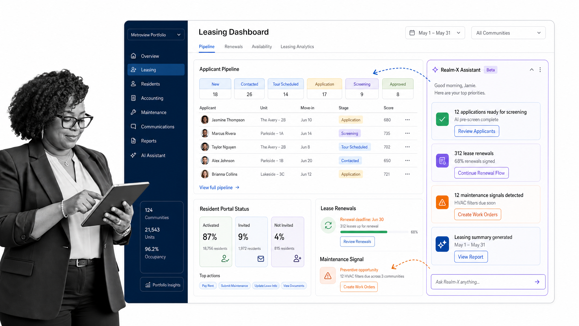Click the Ask Realm-X anything input field

[488, 282]
